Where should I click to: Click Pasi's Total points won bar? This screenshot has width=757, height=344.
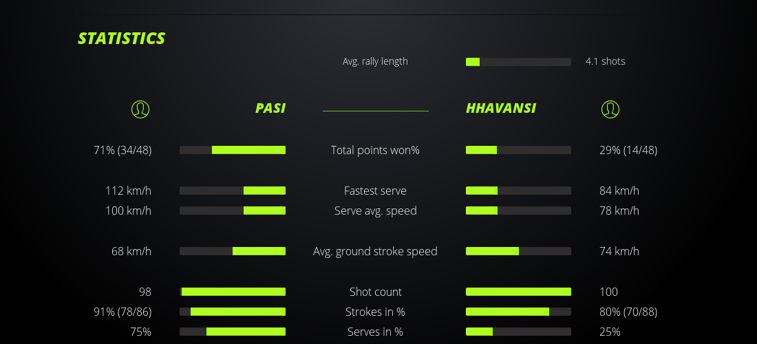(x=233, y=150)
